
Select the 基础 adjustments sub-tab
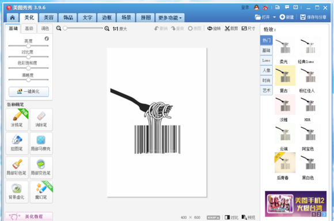[x=13, y=28]
